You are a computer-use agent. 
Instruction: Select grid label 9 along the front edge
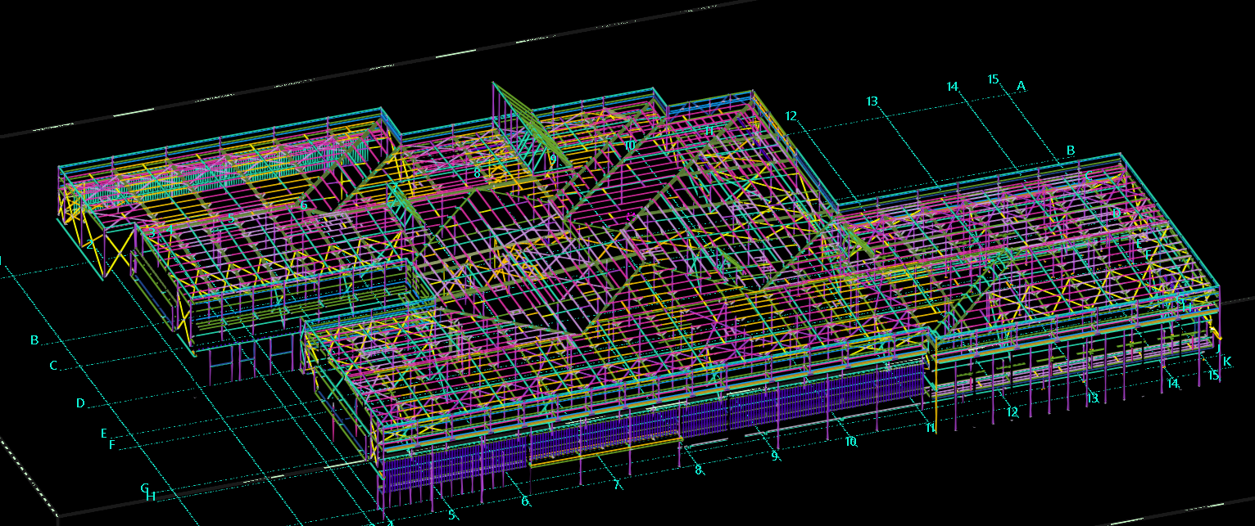click(x=775, y=456)
